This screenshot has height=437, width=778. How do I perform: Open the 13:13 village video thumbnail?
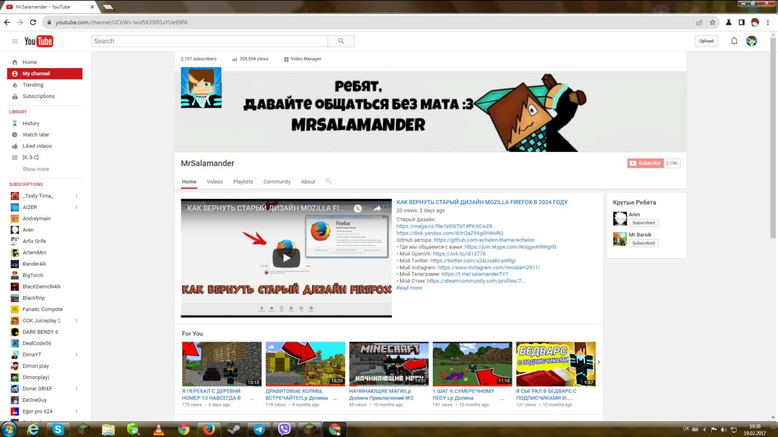pos(222,364)
